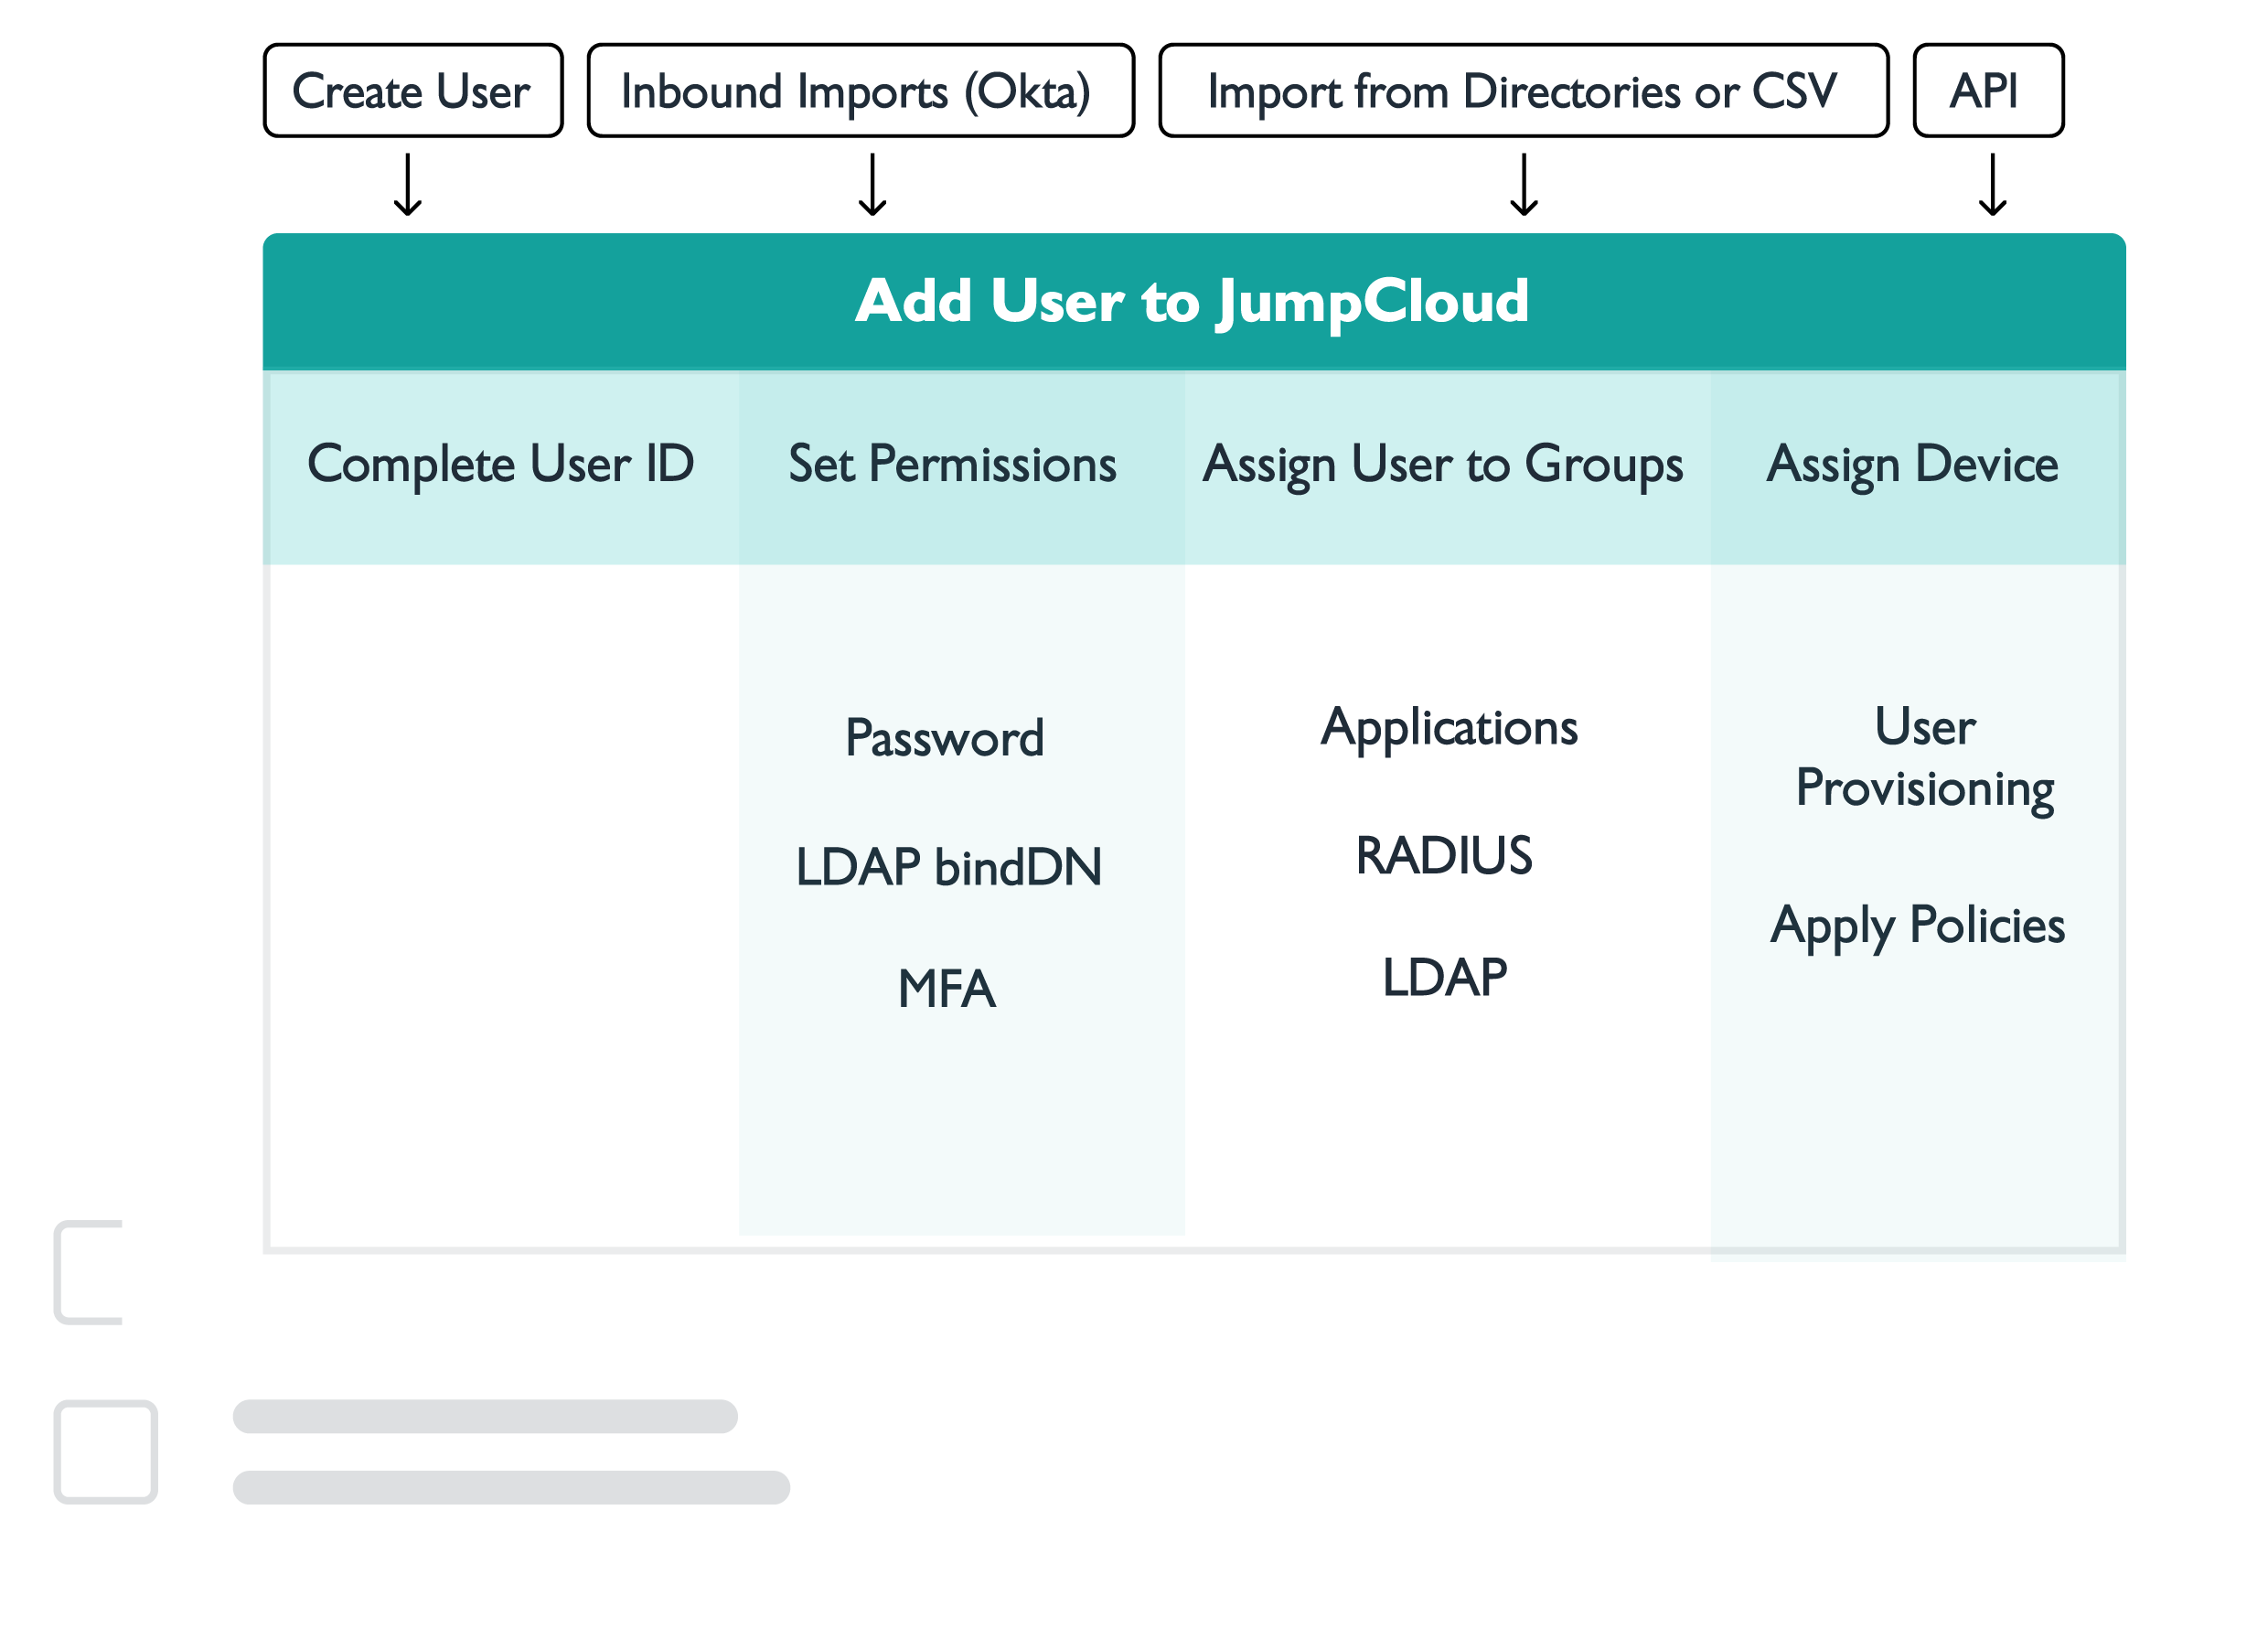The image size is (2268, 1628).
Task: Select the Complete User ID column header
Action: click(x=500, y=465)
